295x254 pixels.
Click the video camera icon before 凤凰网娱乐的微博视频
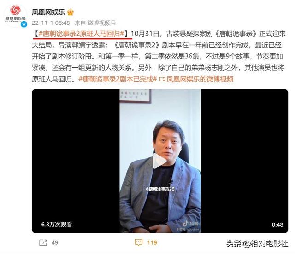[162, 79]
